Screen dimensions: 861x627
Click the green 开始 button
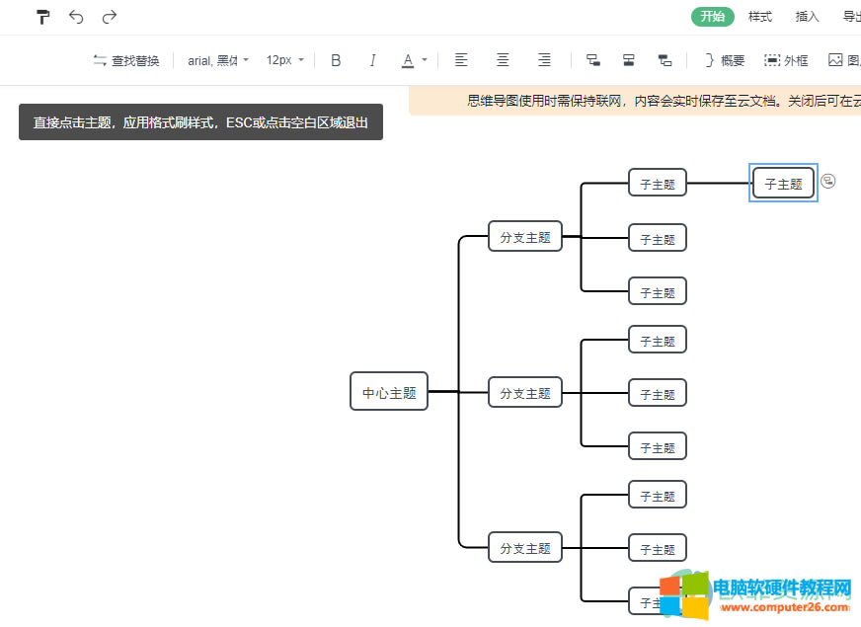click(x=712, y=17)
